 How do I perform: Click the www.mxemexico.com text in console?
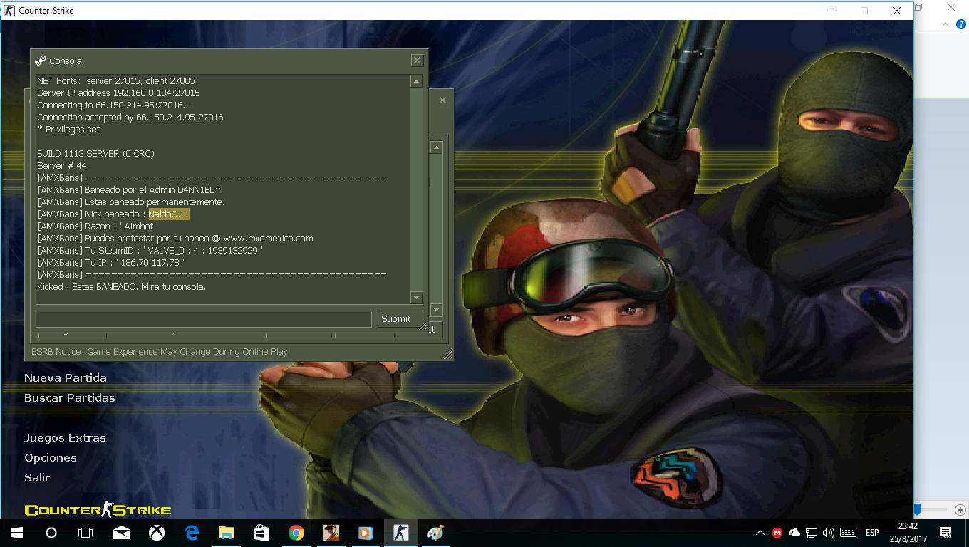click(268, 238)
